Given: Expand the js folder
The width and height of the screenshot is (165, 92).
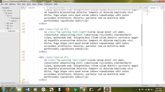Looking at the screenshot, I should click(x=6, y=28).
